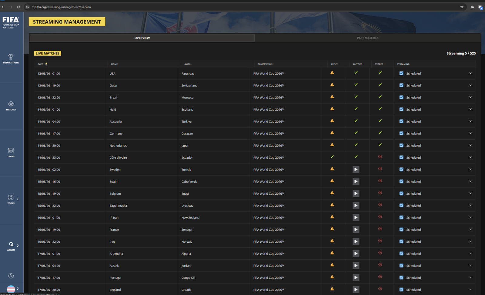Play output stream for Spain vs Cabo Verde
Viewport: 485px width, 295px height.
pos(356,181)
